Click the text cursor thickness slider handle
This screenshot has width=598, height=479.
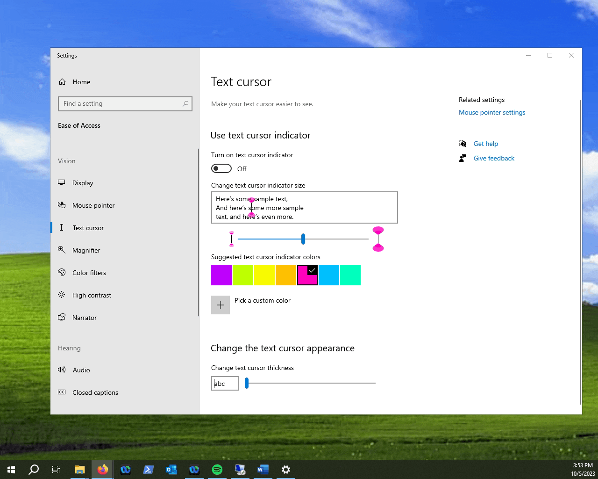[247, 383]
